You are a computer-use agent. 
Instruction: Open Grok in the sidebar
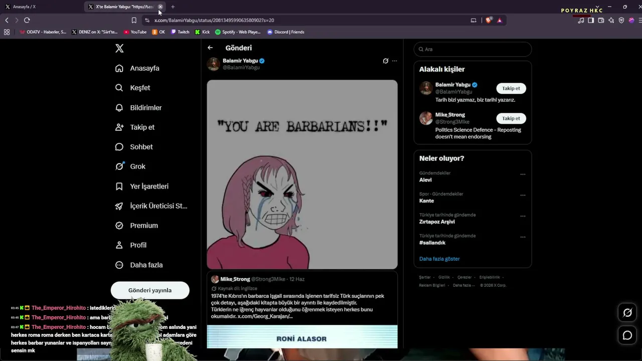pyautogui.click(x=130, y=166)
